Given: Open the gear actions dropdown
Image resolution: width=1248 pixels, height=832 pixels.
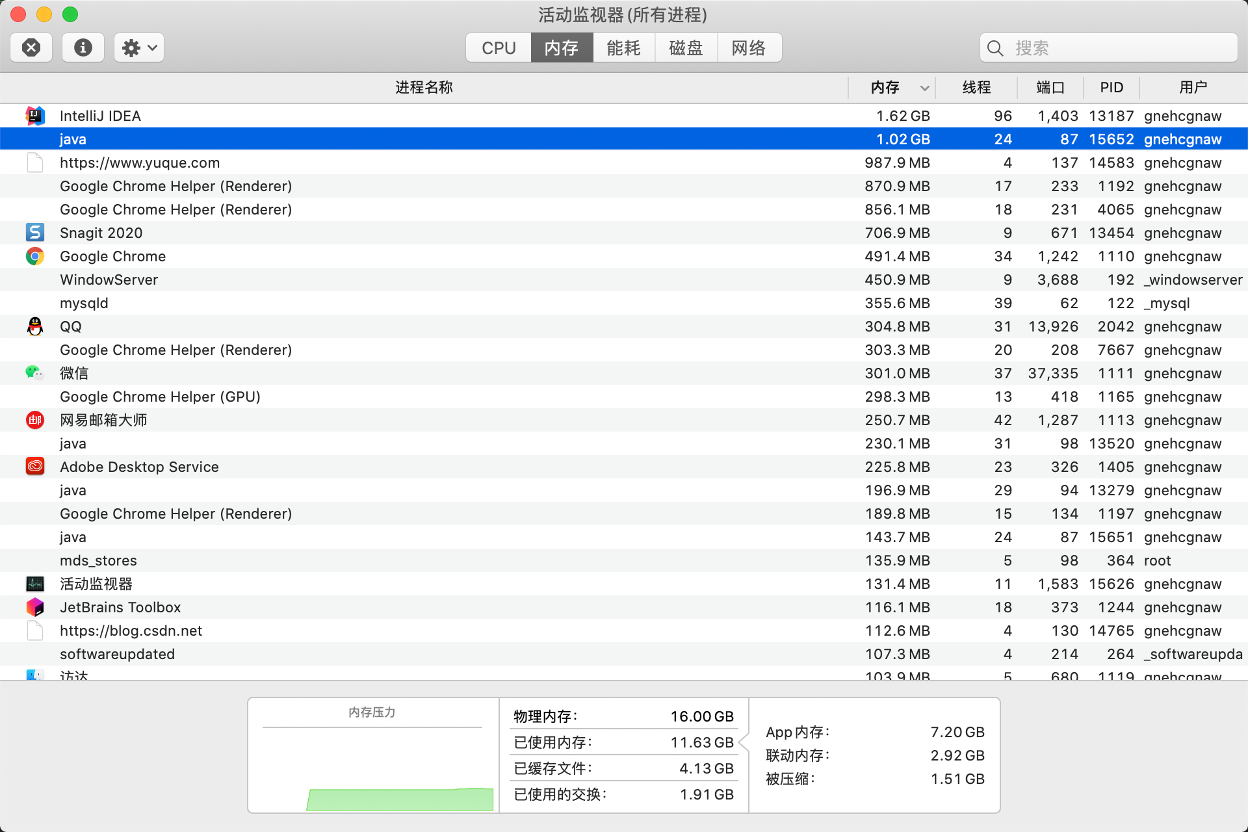Looking at the screenshot, I should tap(139, 47).
